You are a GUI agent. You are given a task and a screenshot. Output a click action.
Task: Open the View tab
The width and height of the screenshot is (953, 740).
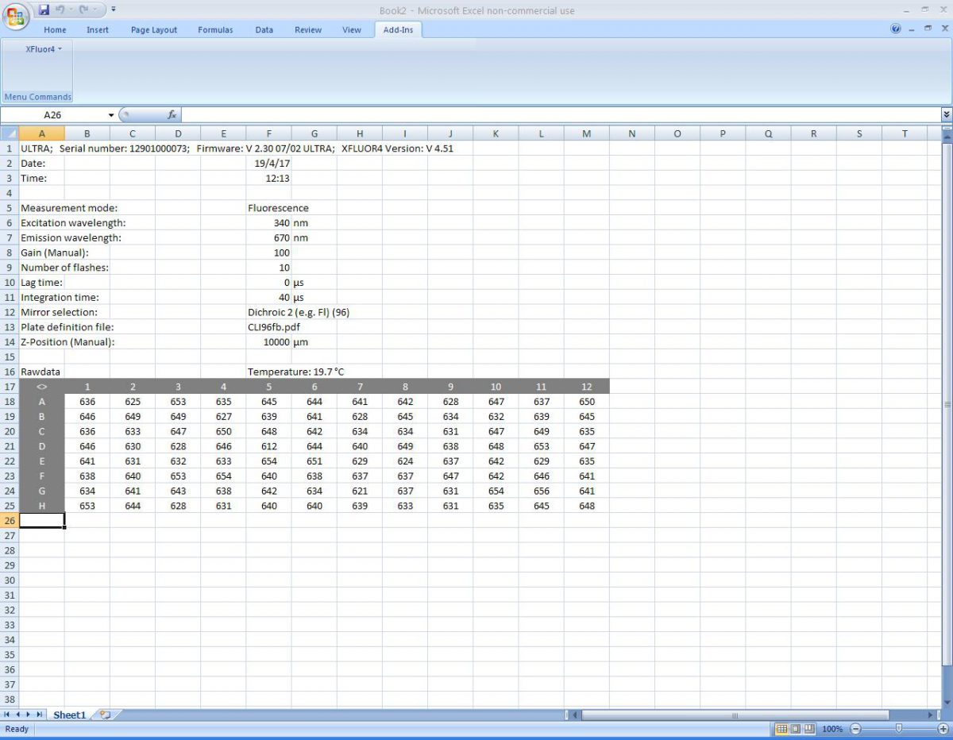tap(352, 30)
